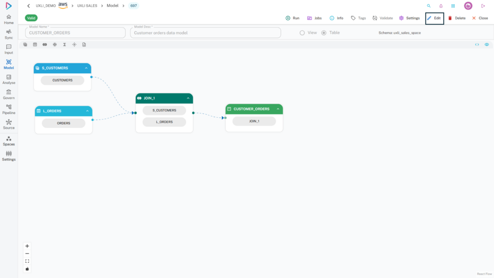This screenshot has height=278, width=494.
Task: Select the sigma aggregate tool icon
Action: (64, 44)
